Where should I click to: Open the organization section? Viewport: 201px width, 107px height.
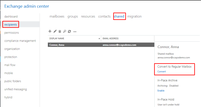12,49
